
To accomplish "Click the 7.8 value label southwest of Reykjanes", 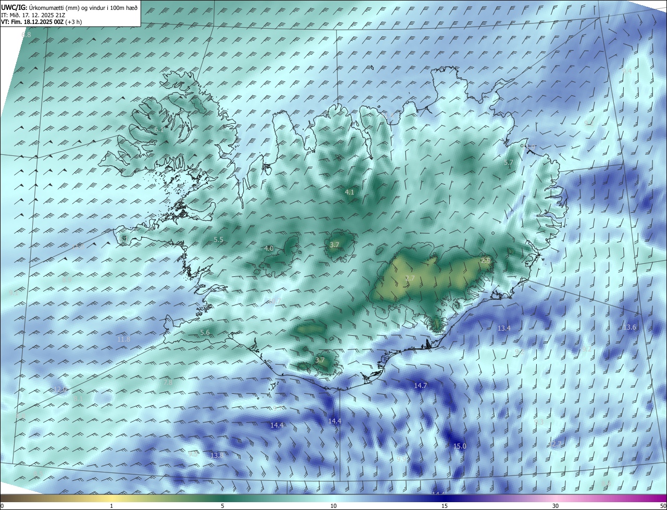I will tap(168, 382).
